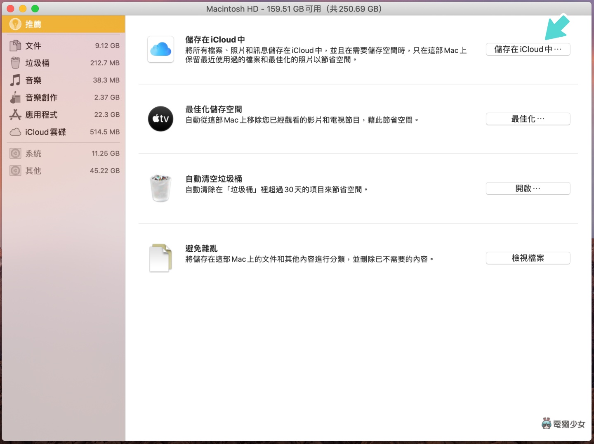The height and width of the screenshot is (444, 594).
Task: Select 推薦 label in sidebar
Action: pos(33,24)
